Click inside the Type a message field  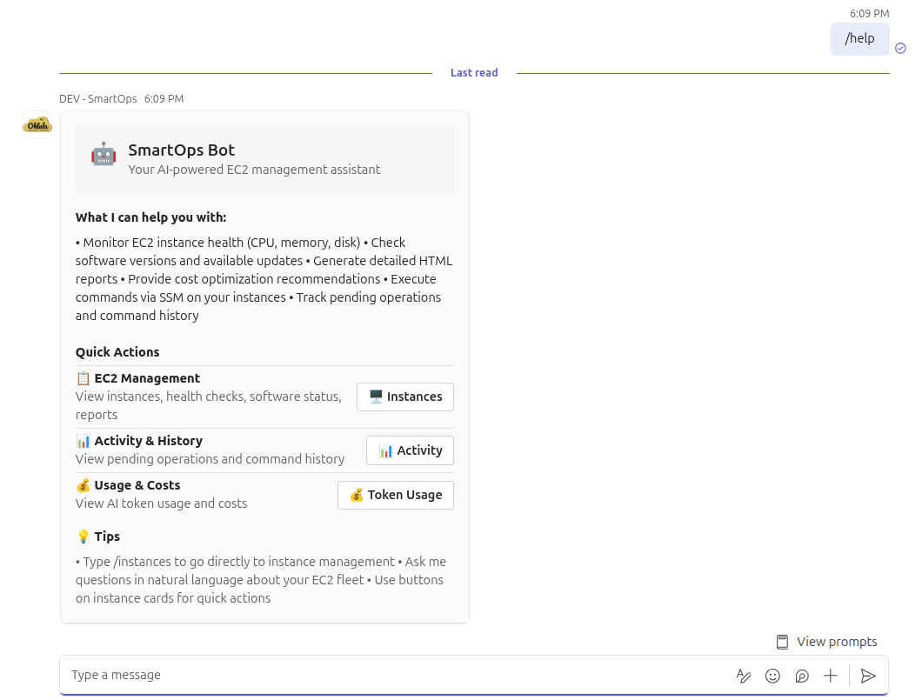pos(261,675)
